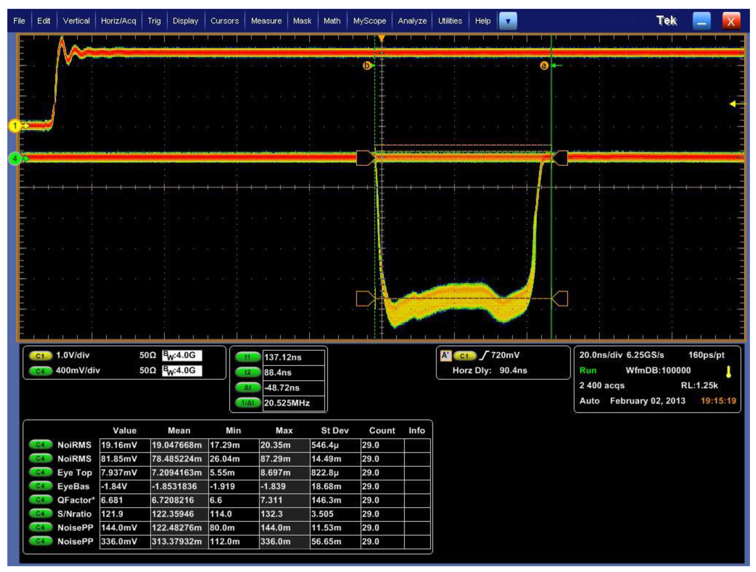Open the Measure menu
This screenshot has width=756, height=572.
(266, 21)
